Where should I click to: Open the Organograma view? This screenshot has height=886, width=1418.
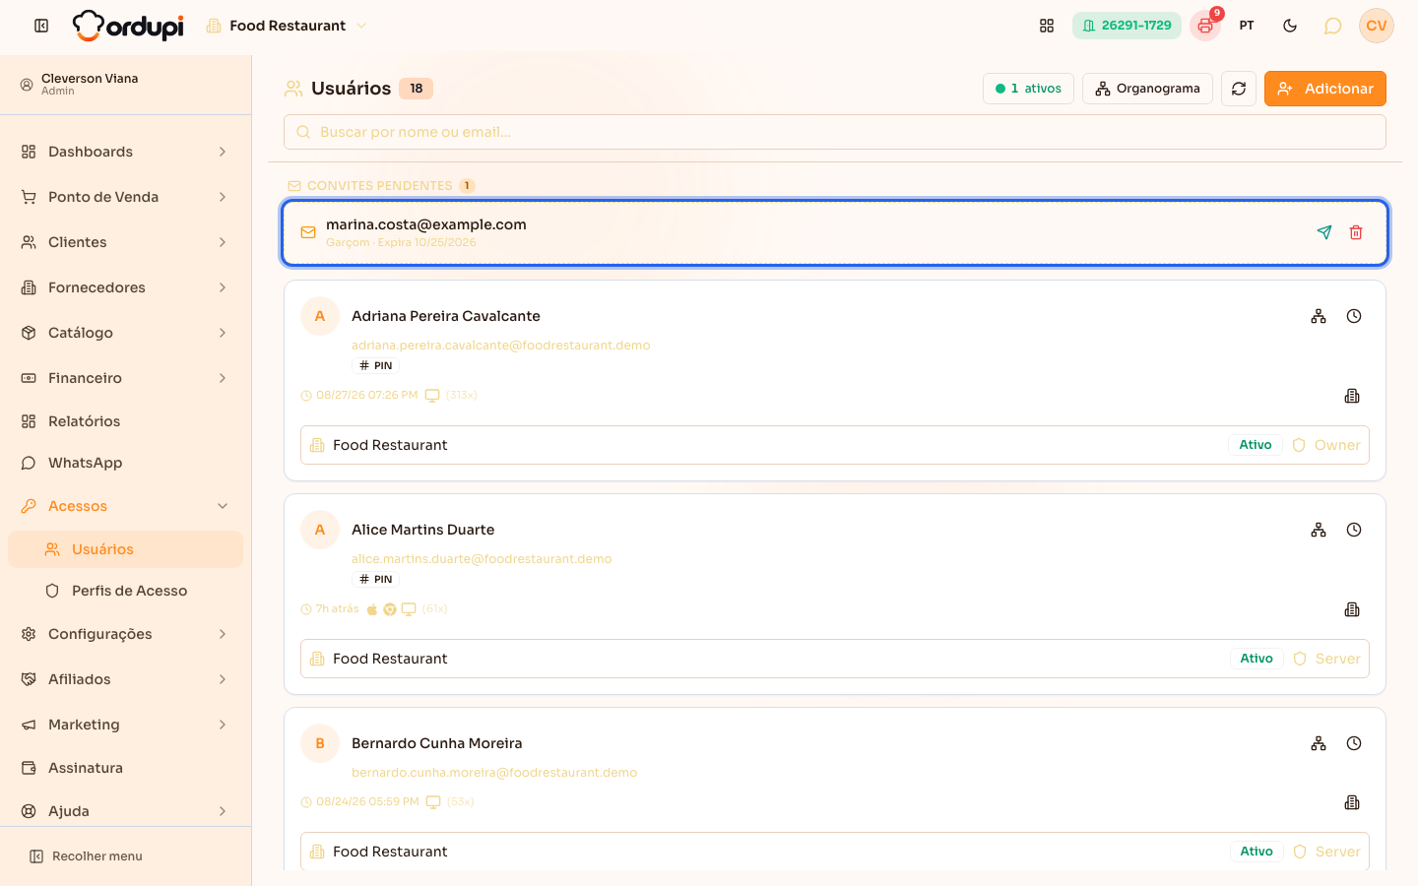click(x=1147, y=89)
